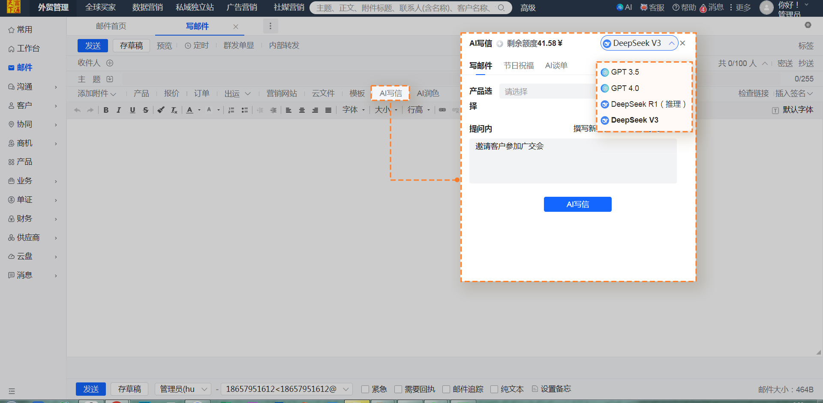The width and height of the screenshot is (823, 403).
Task: Click the insert hyperlink icon
Action: click(x=442, y=110)
